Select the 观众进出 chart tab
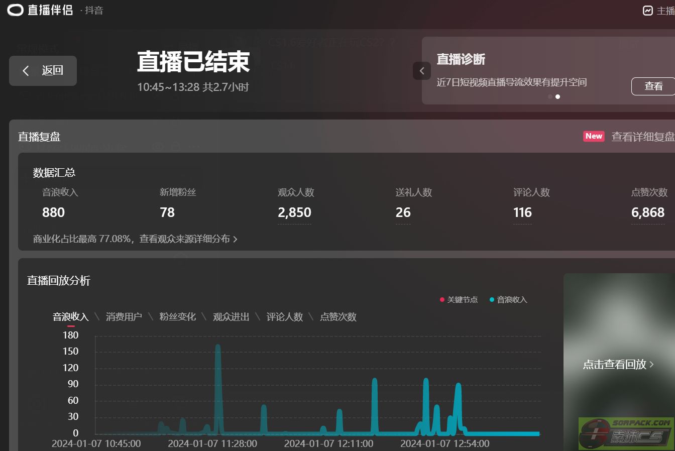675x451 pixels. pos(231,317)
